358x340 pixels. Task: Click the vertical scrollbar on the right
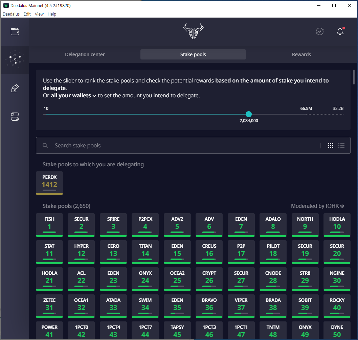pos(354,77)
